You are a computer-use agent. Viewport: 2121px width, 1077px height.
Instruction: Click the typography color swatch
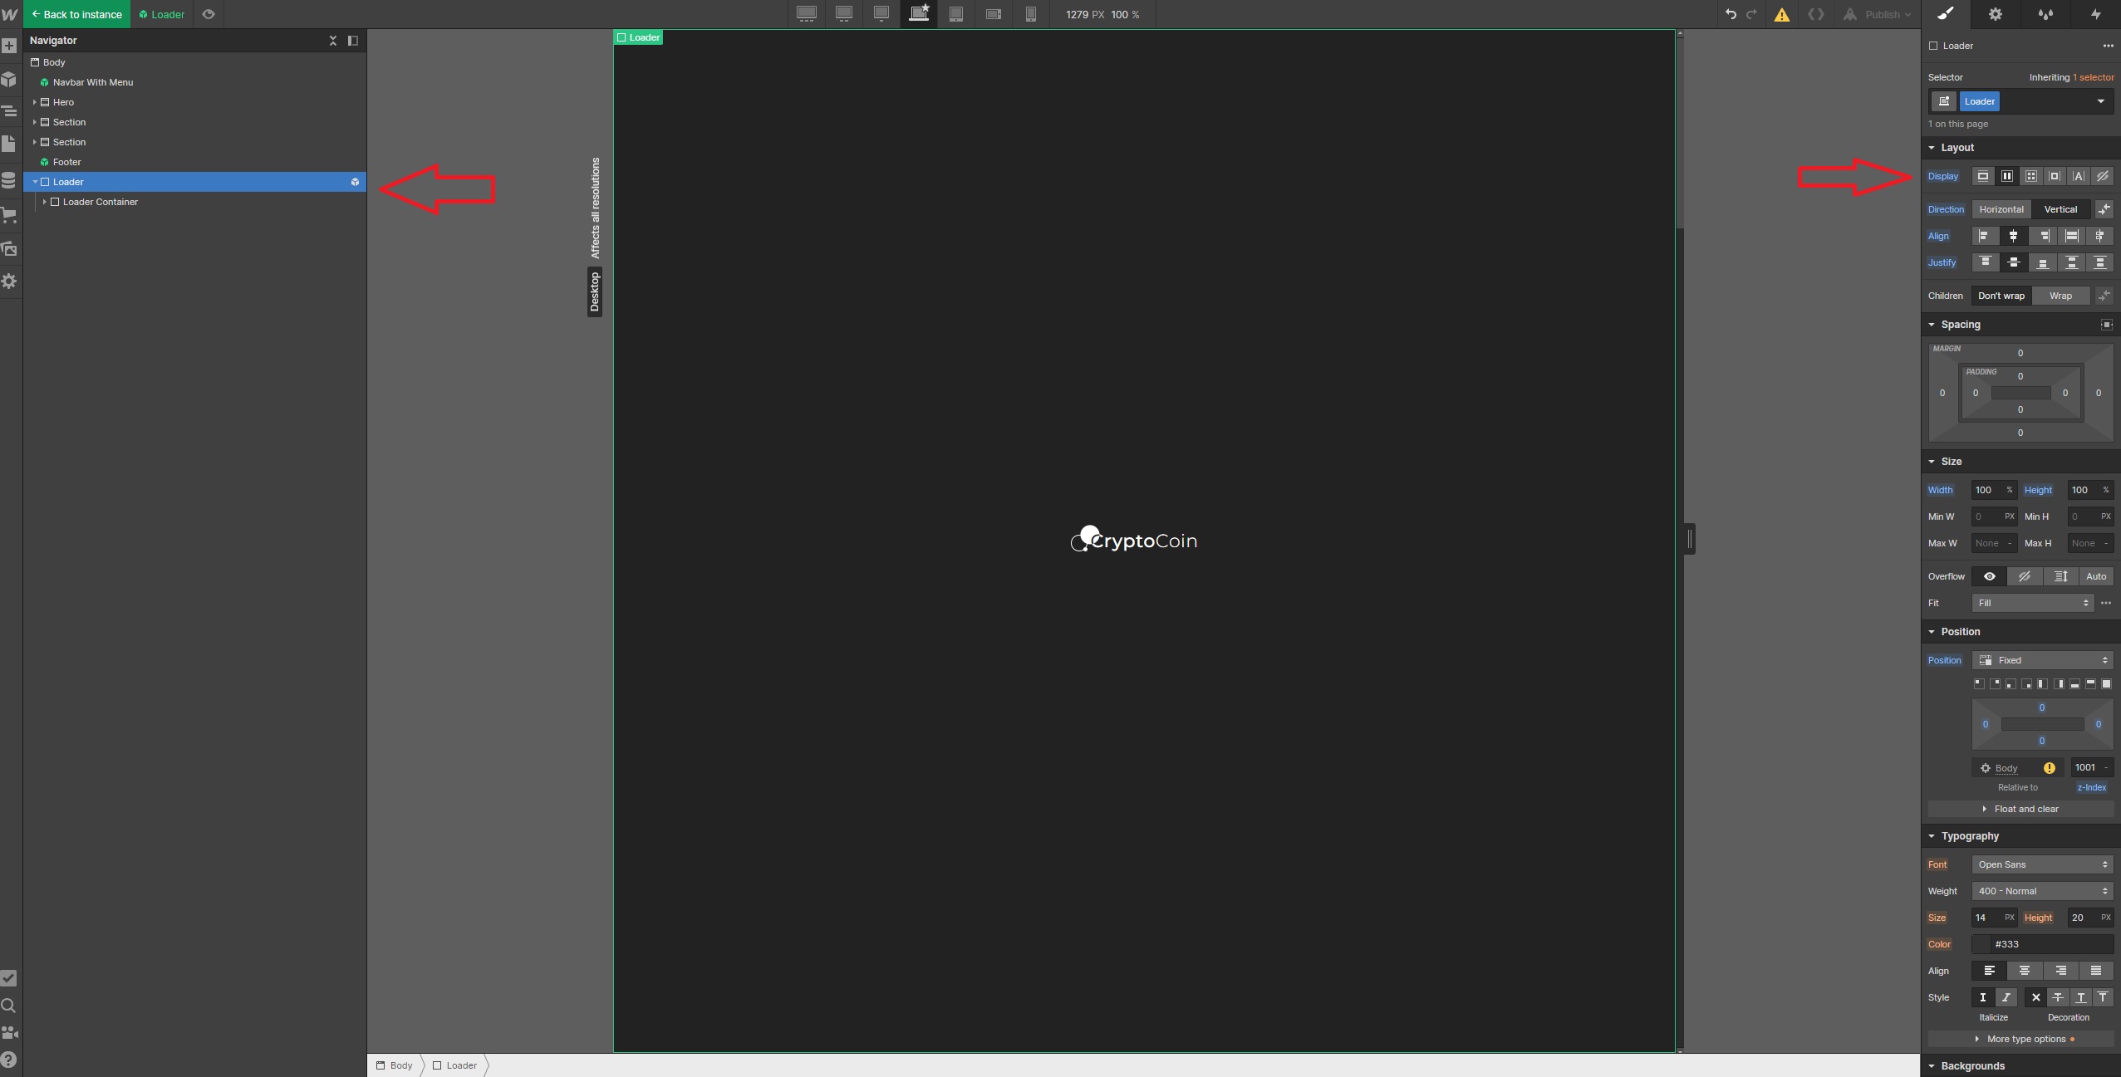pyautogui.click(x=1981, y=944)
